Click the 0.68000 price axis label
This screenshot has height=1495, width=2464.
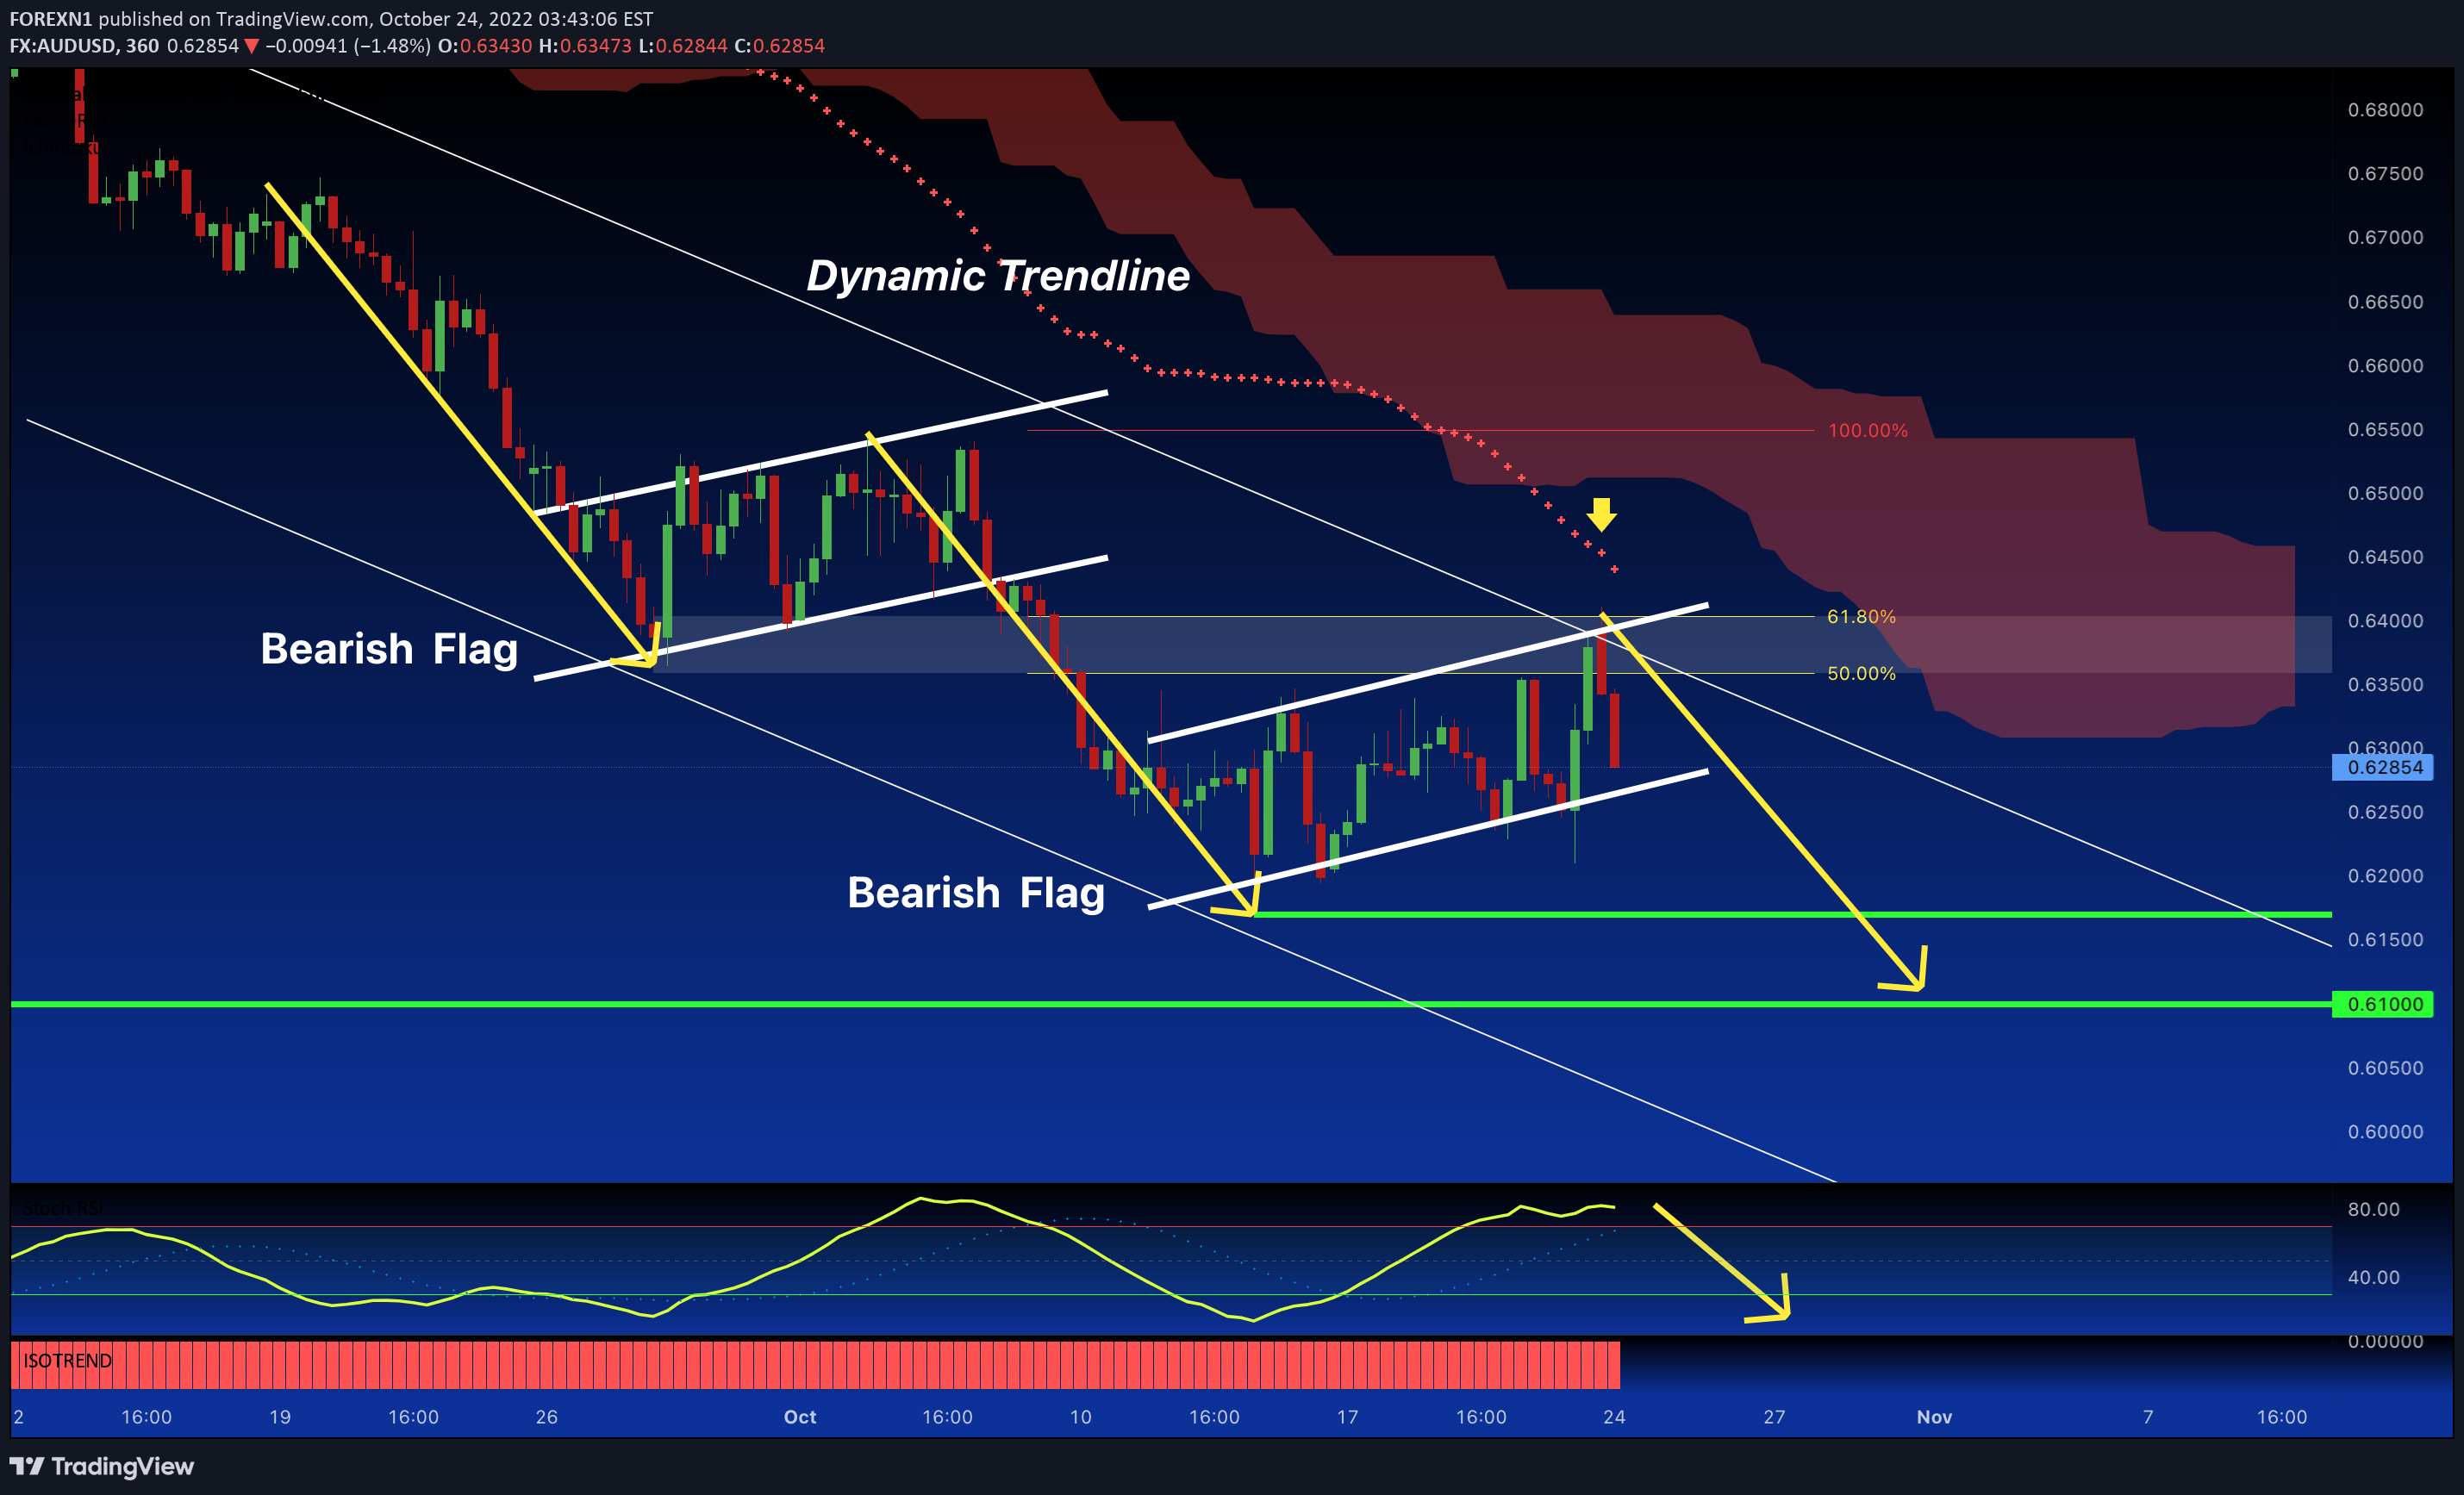point(2385,110)
